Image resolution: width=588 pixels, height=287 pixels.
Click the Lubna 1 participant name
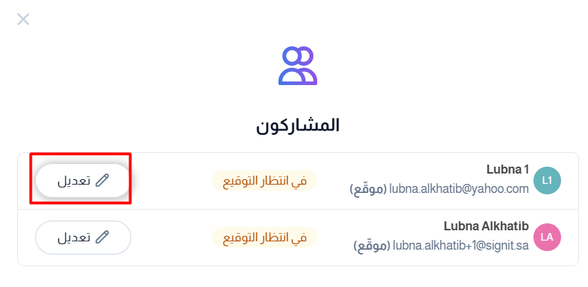point(508,169)
